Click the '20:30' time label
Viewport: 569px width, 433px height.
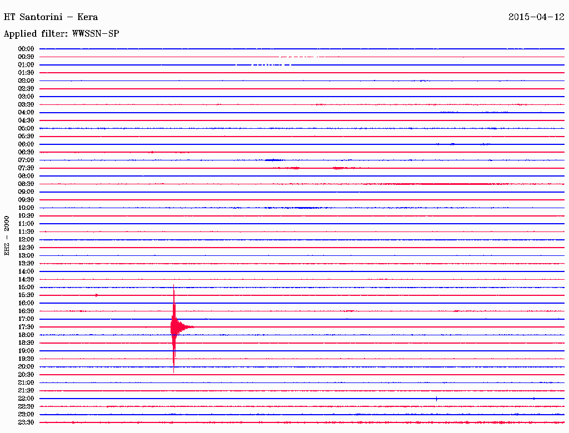pyautogui.click(x=26, y=375)
